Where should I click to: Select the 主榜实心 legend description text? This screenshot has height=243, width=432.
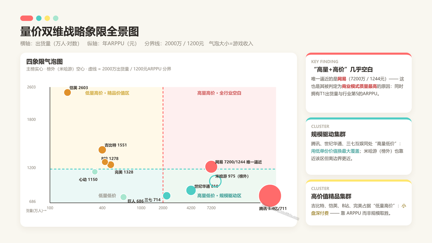tap(99, 69)
